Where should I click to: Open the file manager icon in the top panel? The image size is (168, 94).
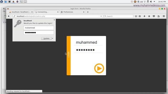tap(6, 2)
